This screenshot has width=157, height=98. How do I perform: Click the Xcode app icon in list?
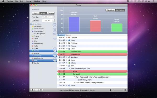point(69,40)
